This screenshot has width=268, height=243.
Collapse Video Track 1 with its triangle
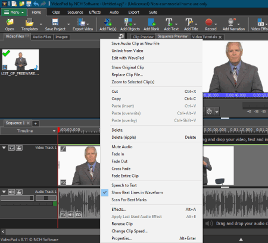(4, 148)
